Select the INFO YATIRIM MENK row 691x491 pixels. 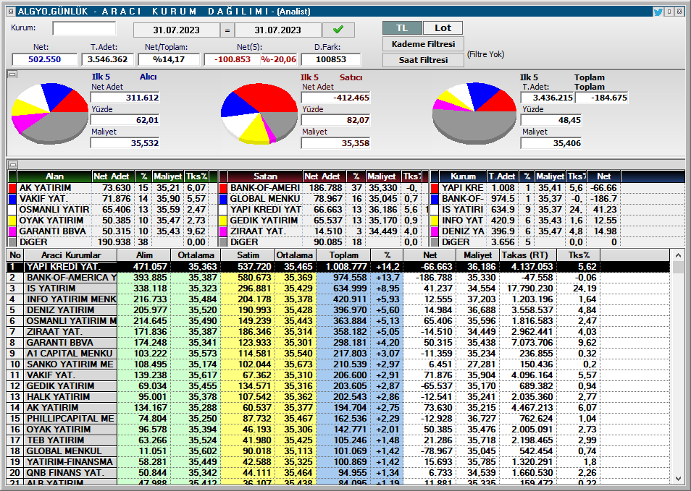click(338, 299)
